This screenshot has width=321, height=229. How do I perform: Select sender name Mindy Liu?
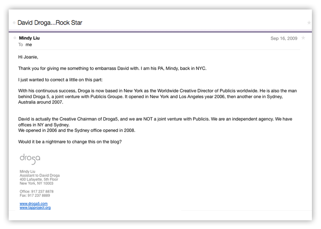pos(29,38)
